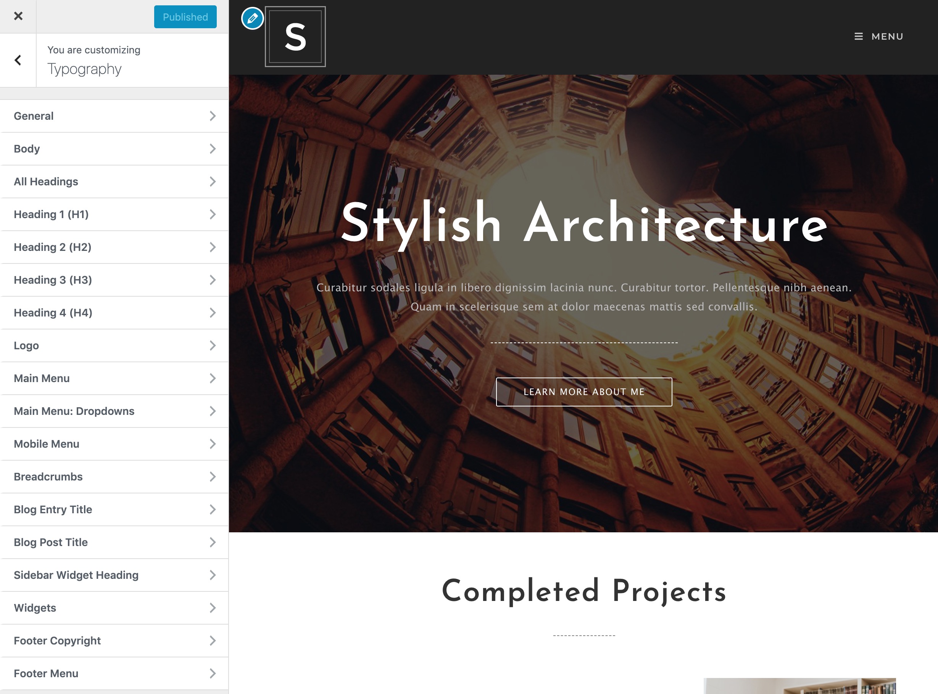The height and width of the screenshot is (694, 938).
Task: Click the project thumbnail below Completed Projects
Action: pyautogui.click(x=800, y=686)
